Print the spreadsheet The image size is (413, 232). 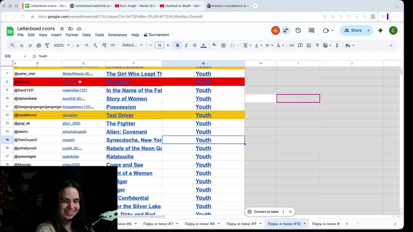[39, 45]
